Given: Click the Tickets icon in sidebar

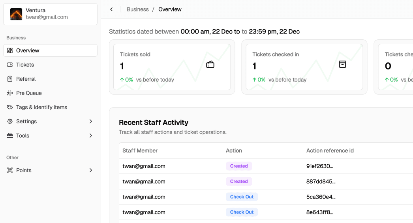Looking at the screenshot, I should [x=10, y=65].
